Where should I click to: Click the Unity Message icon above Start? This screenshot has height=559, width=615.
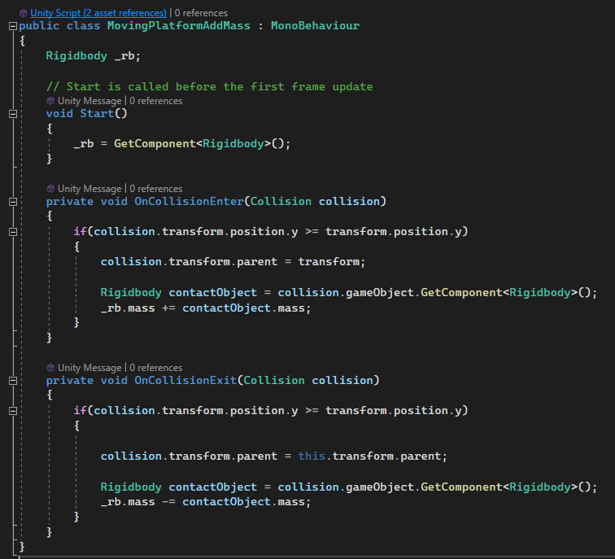pyautogui.click(x=50, y=101)
